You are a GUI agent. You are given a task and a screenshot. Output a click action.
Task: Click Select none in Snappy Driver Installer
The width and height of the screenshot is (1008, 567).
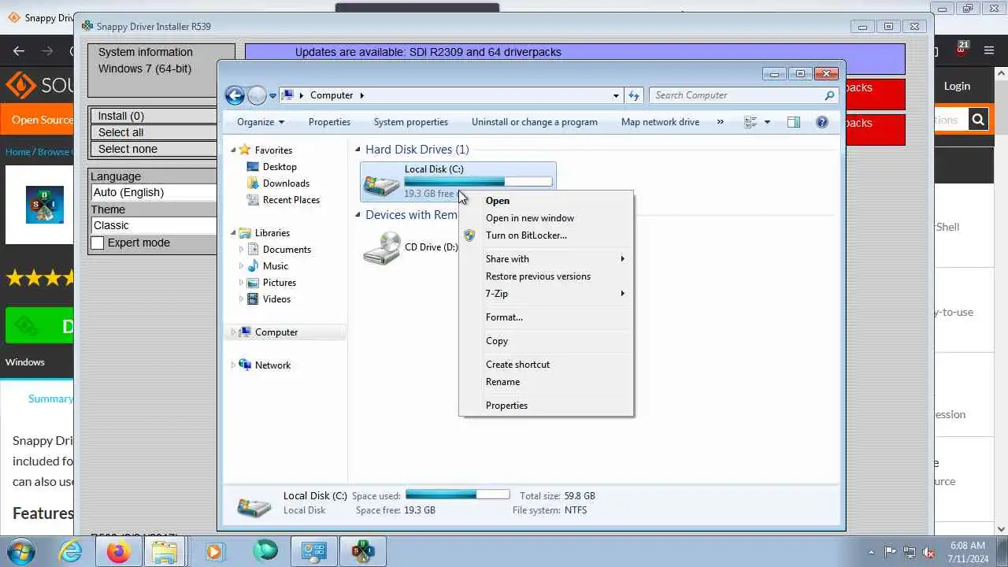pos(153,149)
